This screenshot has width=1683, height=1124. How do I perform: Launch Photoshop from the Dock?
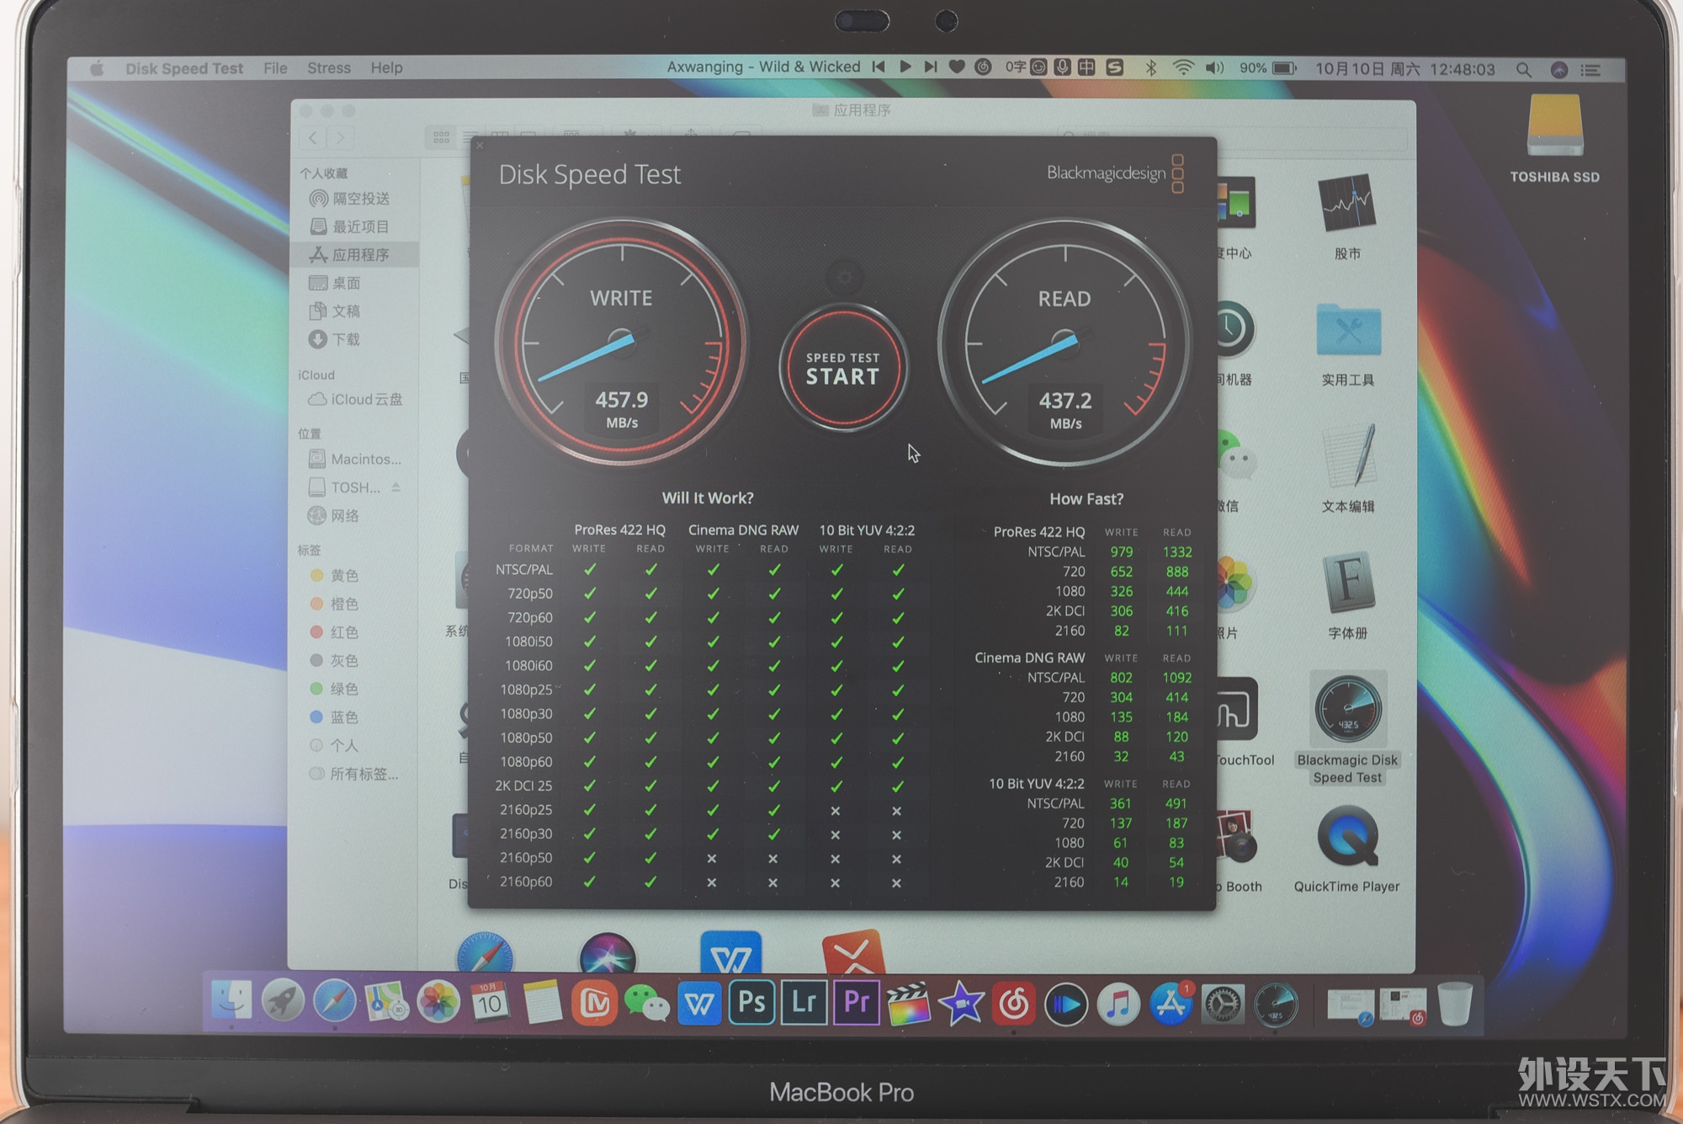tap(751, 1002)
